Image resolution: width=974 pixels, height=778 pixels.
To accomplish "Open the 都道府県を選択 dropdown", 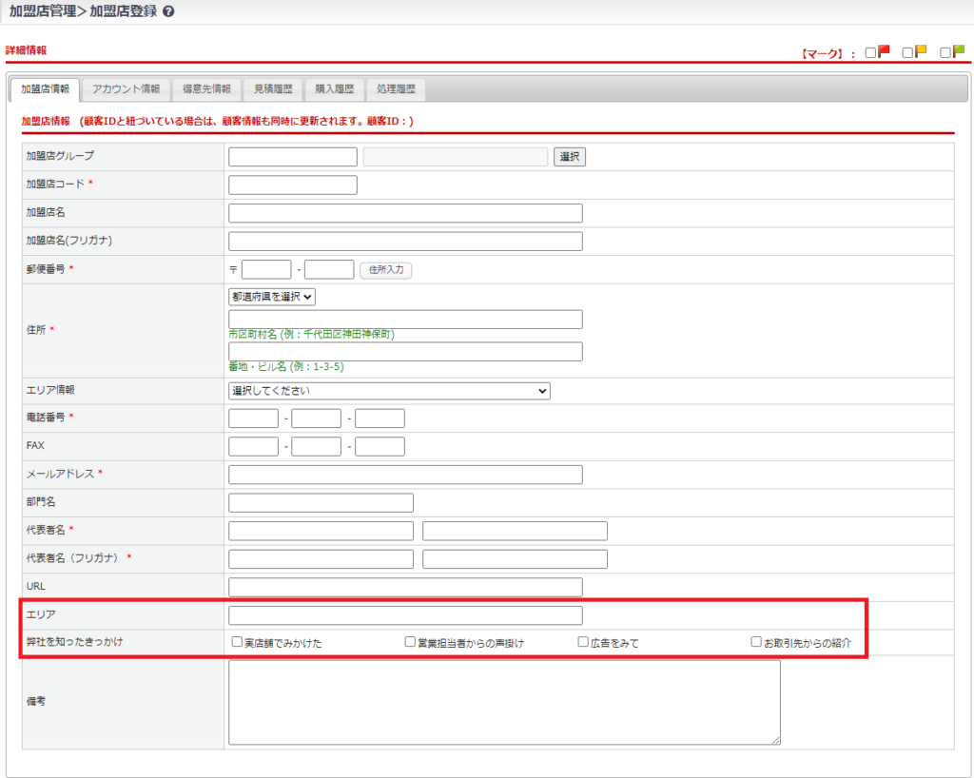I will coord(272,297).
